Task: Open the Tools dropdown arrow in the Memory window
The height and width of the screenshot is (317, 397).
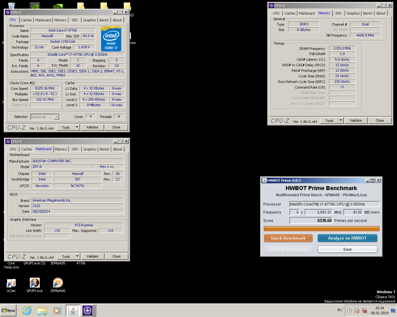Action: [341, 120]
